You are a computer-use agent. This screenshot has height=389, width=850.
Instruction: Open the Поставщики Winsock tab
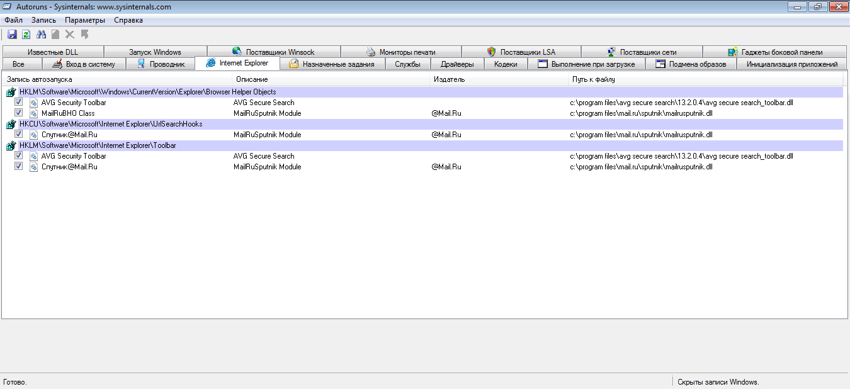(273, 52)
